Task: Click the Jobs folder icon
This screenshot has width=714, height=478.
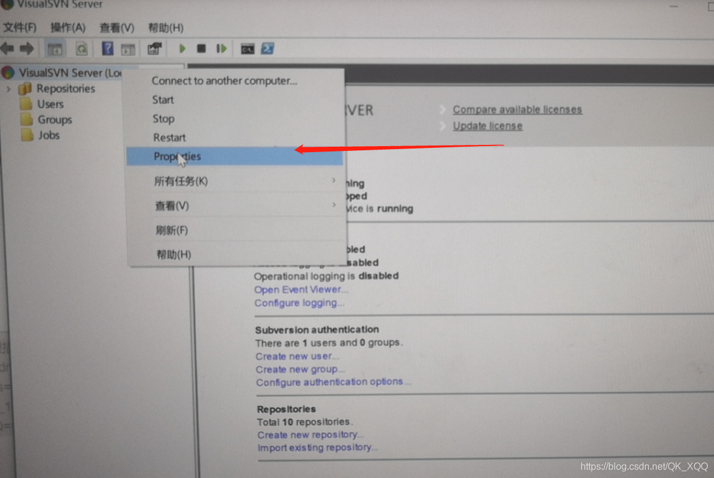Action: 28,135
